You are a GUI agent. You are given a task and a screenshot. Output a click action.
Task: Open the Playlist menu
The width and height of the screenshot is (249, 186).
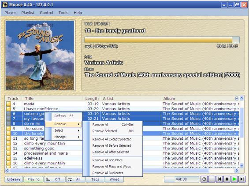(x=28, y=13)
